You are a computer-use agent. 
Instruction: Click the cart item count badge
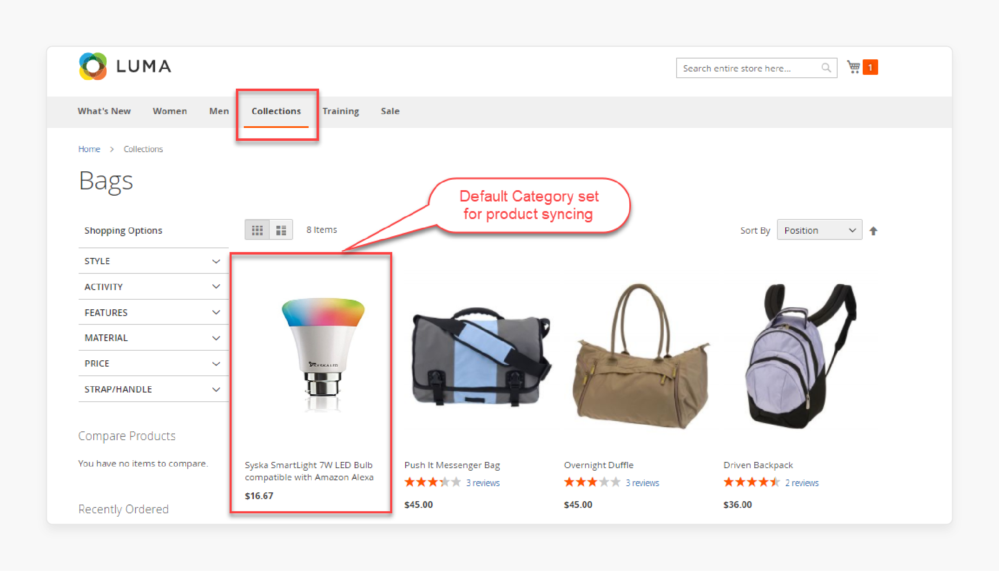click(x=870, y=67)
